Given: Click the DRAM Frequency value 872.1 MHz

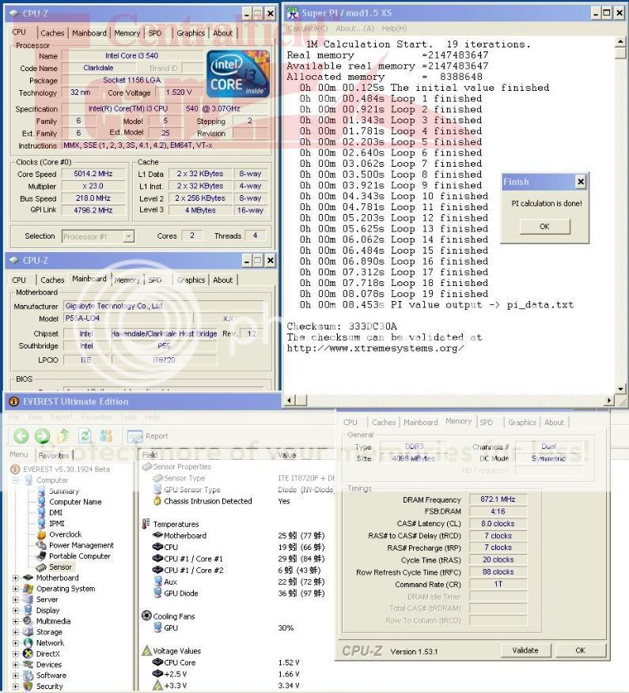Looking at the screenshot, I should pyautogui.click(x=498, y=499).
